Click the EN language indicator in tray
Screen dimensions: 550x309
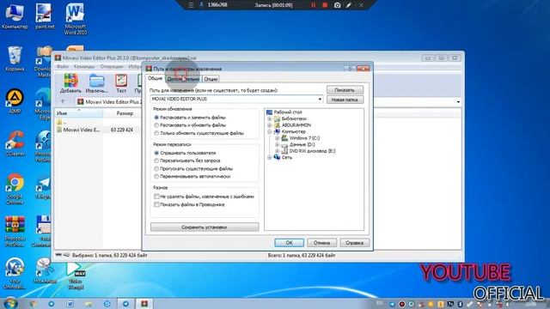[x=380, y=303]
